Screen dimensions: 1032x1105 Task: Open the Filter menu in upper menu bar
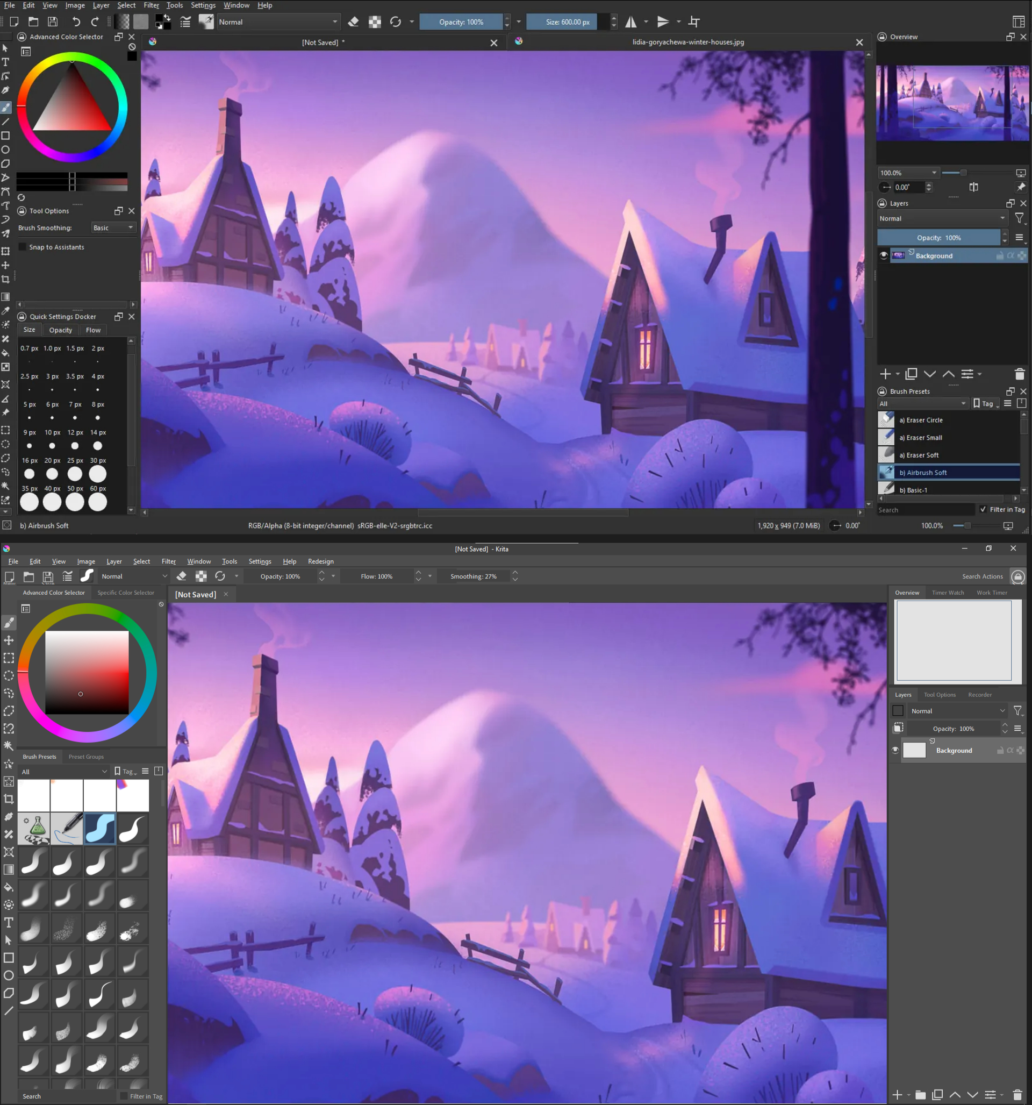tap(151, 5)
